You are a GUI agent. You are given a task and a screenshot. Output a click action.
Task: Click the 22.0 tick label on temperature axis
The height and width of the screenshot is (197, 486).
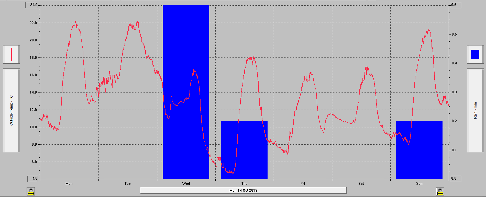[x=33, y=23]
